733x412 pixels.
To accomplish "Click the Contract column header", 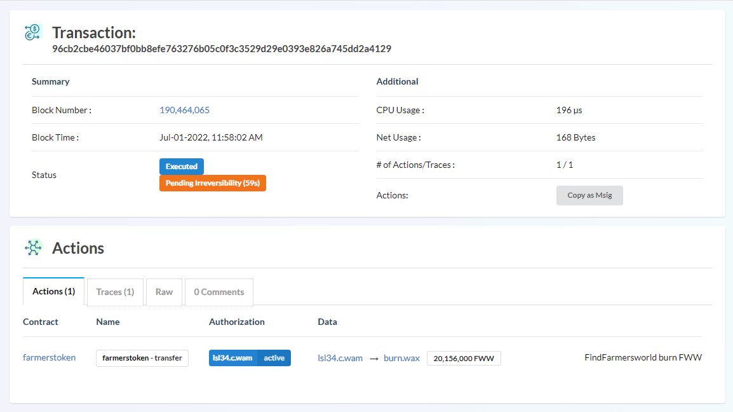I will point(41,322).
